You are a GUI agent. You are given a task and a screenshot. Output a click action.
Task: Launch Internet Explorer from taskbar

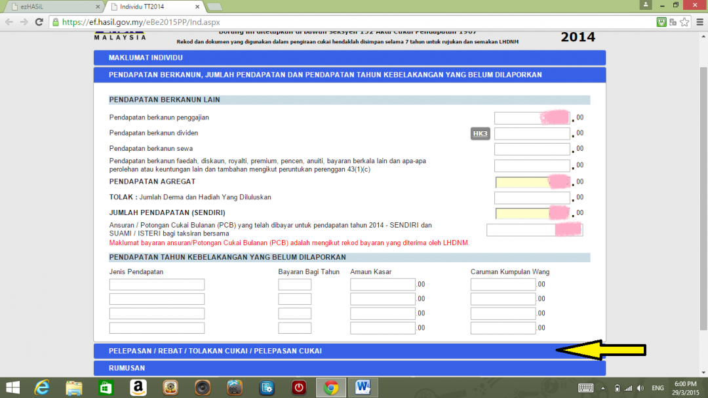coord(42,388)
